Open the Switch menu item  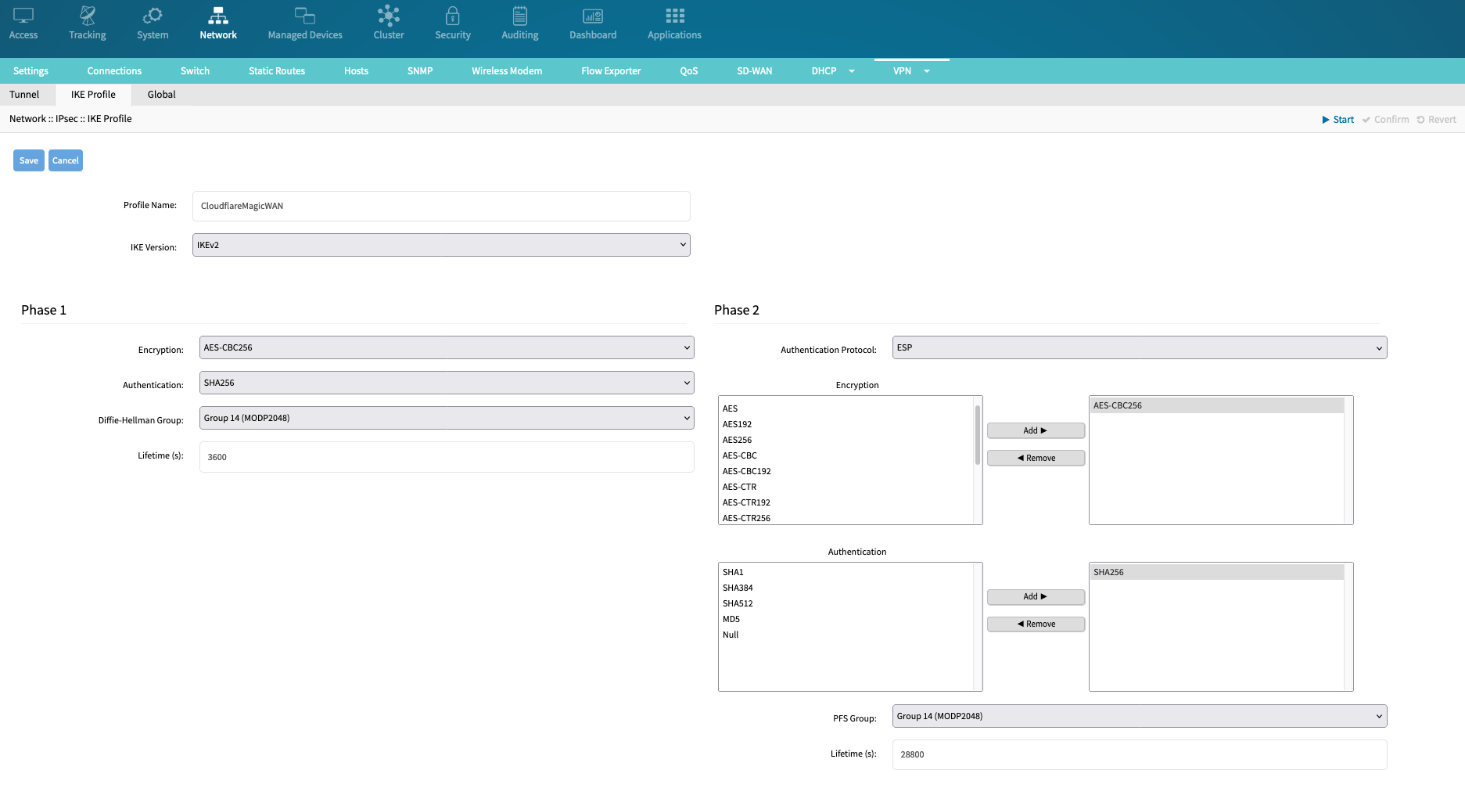195,71
